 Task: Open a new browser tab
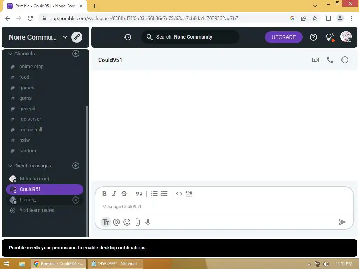point(95,6)
